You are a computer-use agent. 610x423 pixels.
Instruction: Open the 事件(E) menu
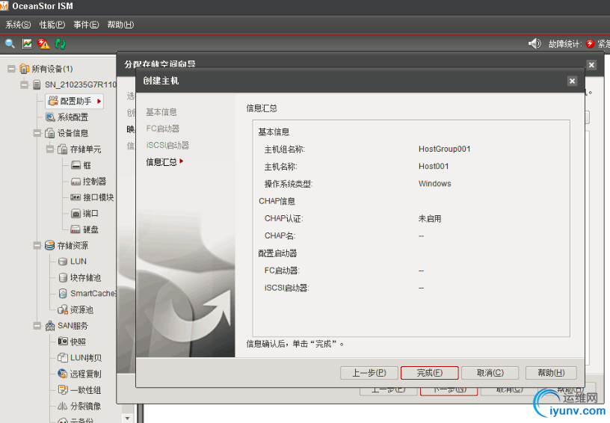(86, 25)
